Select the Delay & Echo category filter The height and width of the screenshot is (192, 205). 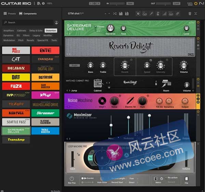pos(36,31)
